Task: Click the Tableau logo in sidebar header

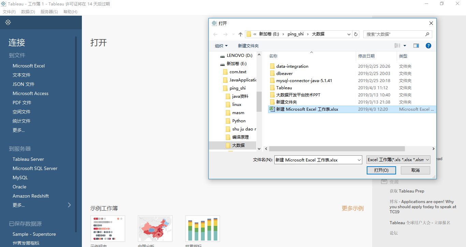Action: point(8,22)
